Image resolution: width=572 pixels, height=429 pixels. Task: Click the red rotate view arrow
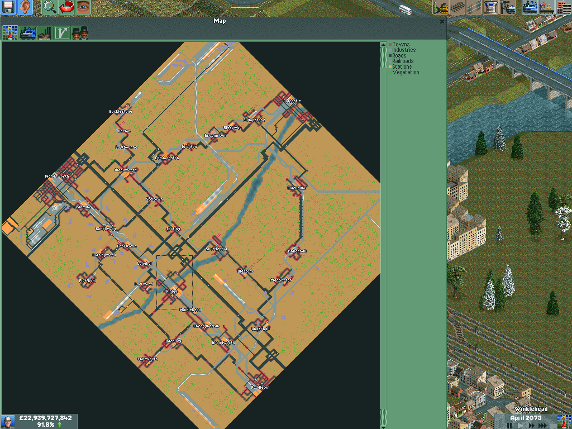click(x=66, y=7)
